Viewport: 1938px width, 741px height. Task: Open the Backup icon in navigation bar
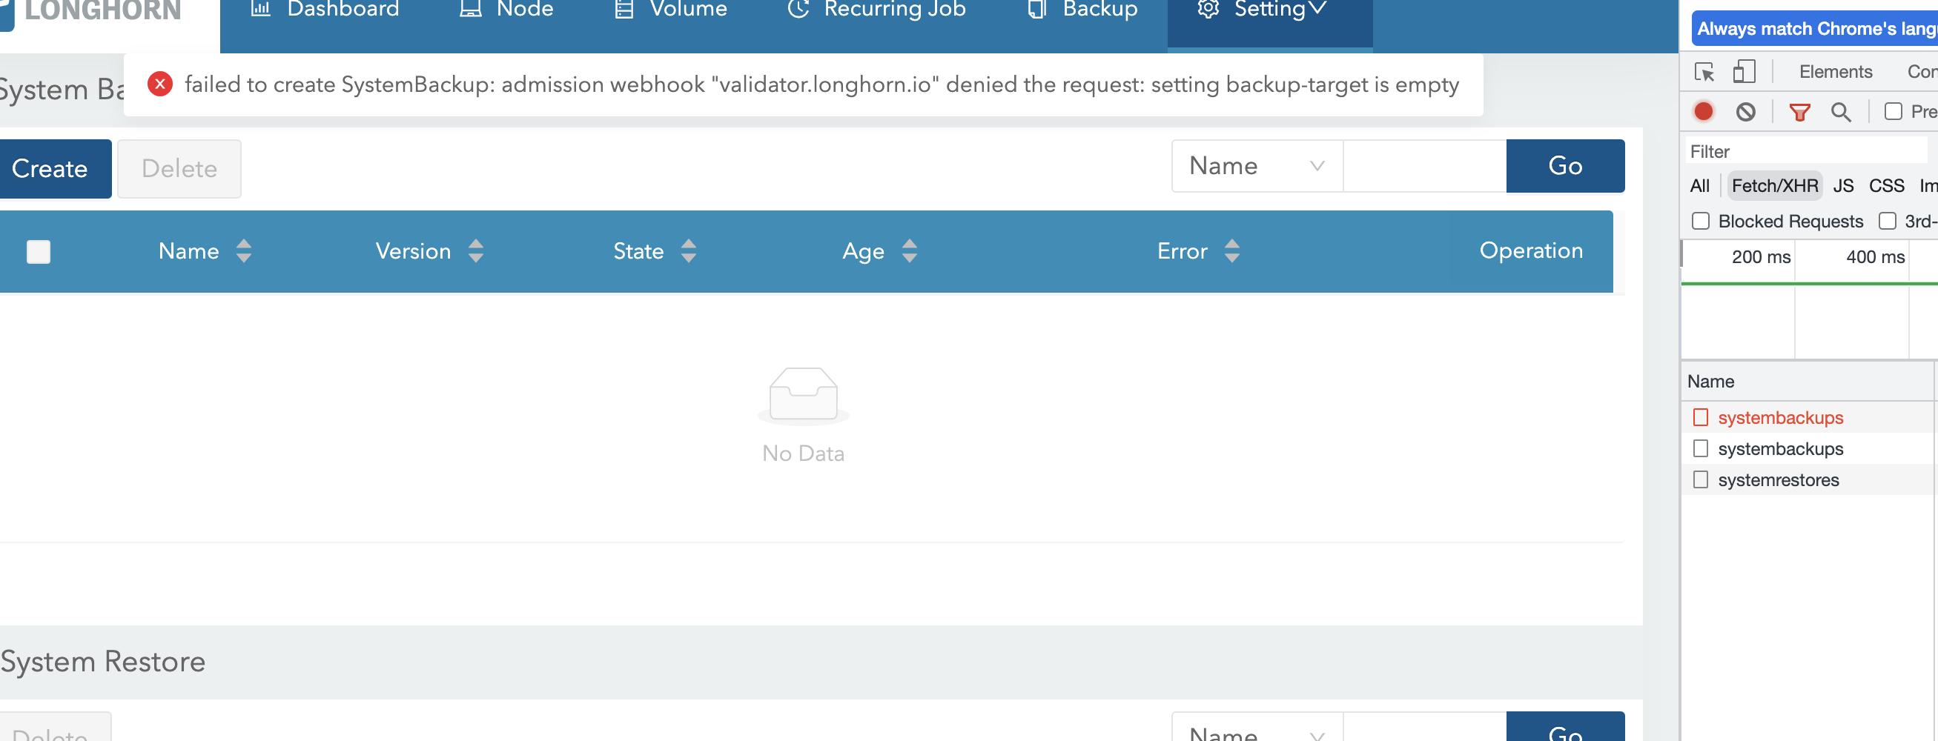pos(1036,9)
